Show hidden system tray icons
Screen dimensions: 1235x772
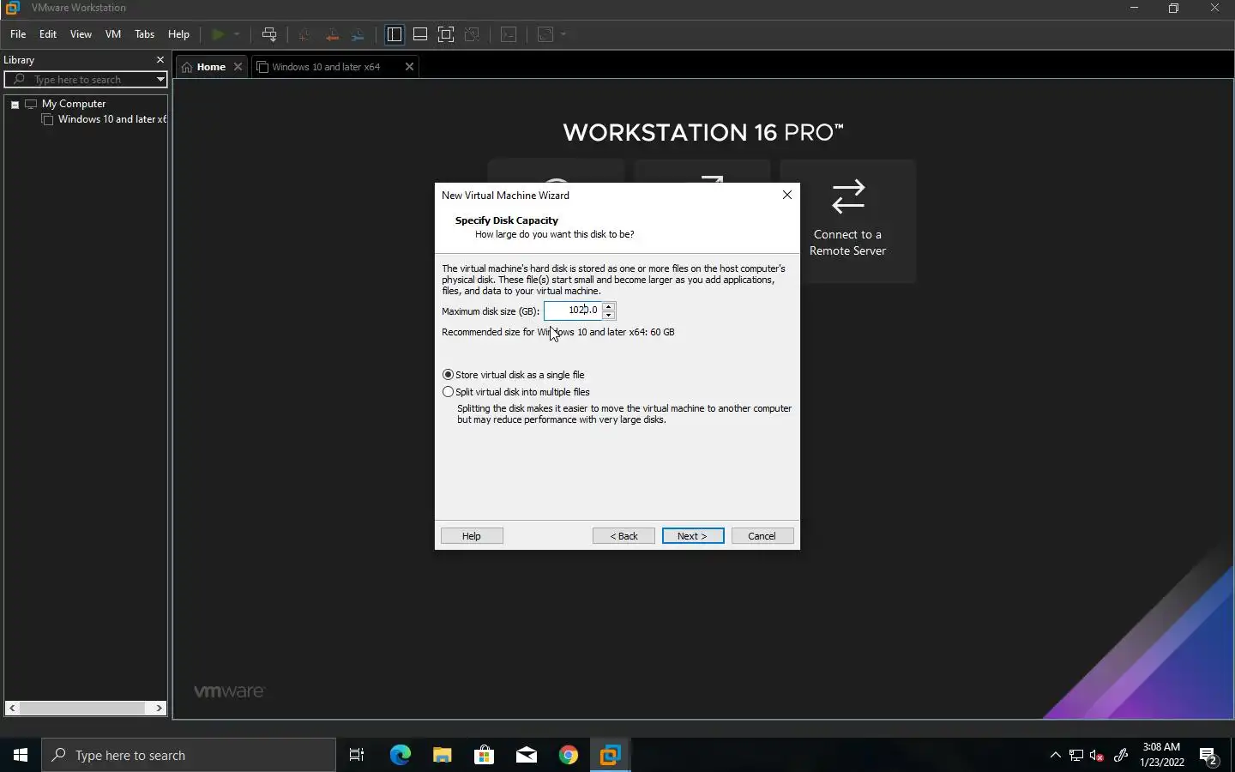pyautogui.click(x=1055, y=755)
